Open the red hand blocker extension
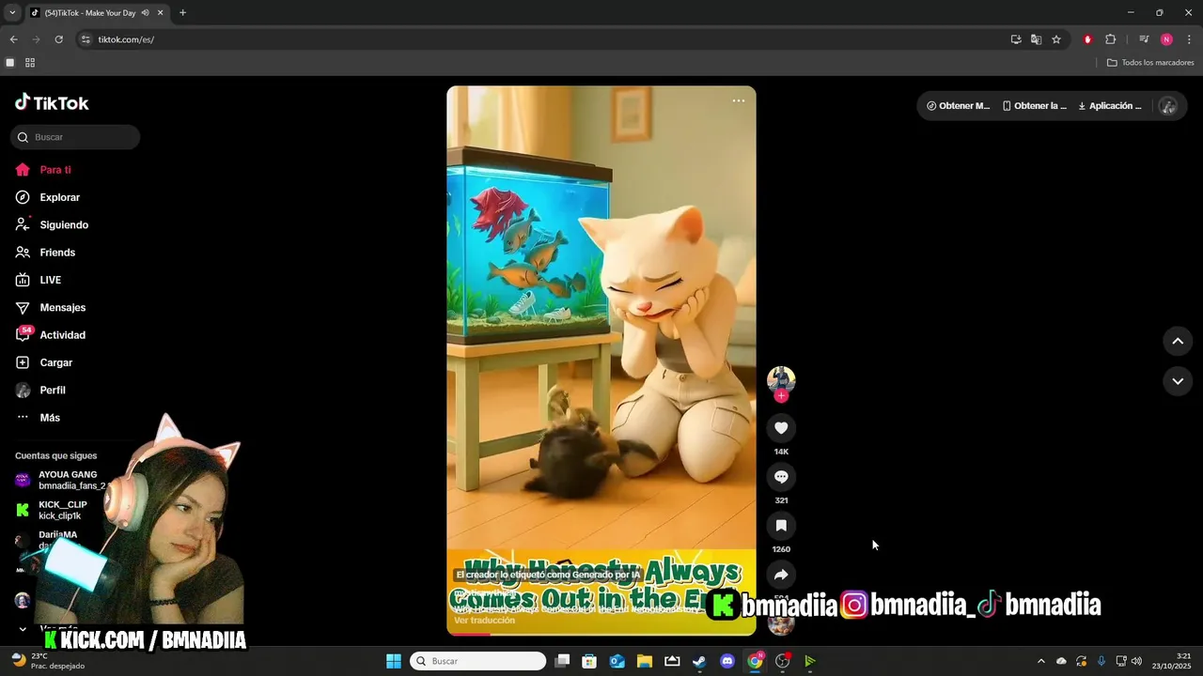 [x=1087, y=39]
